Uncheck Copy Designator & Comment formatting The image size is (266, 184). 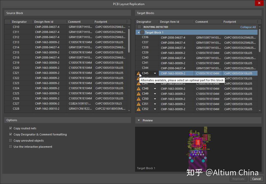coord(10,134)
